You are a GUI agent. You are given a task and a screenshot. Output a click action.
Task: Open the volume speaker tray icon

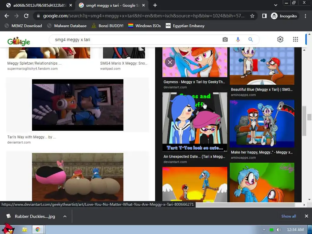(x=278, y=230)
